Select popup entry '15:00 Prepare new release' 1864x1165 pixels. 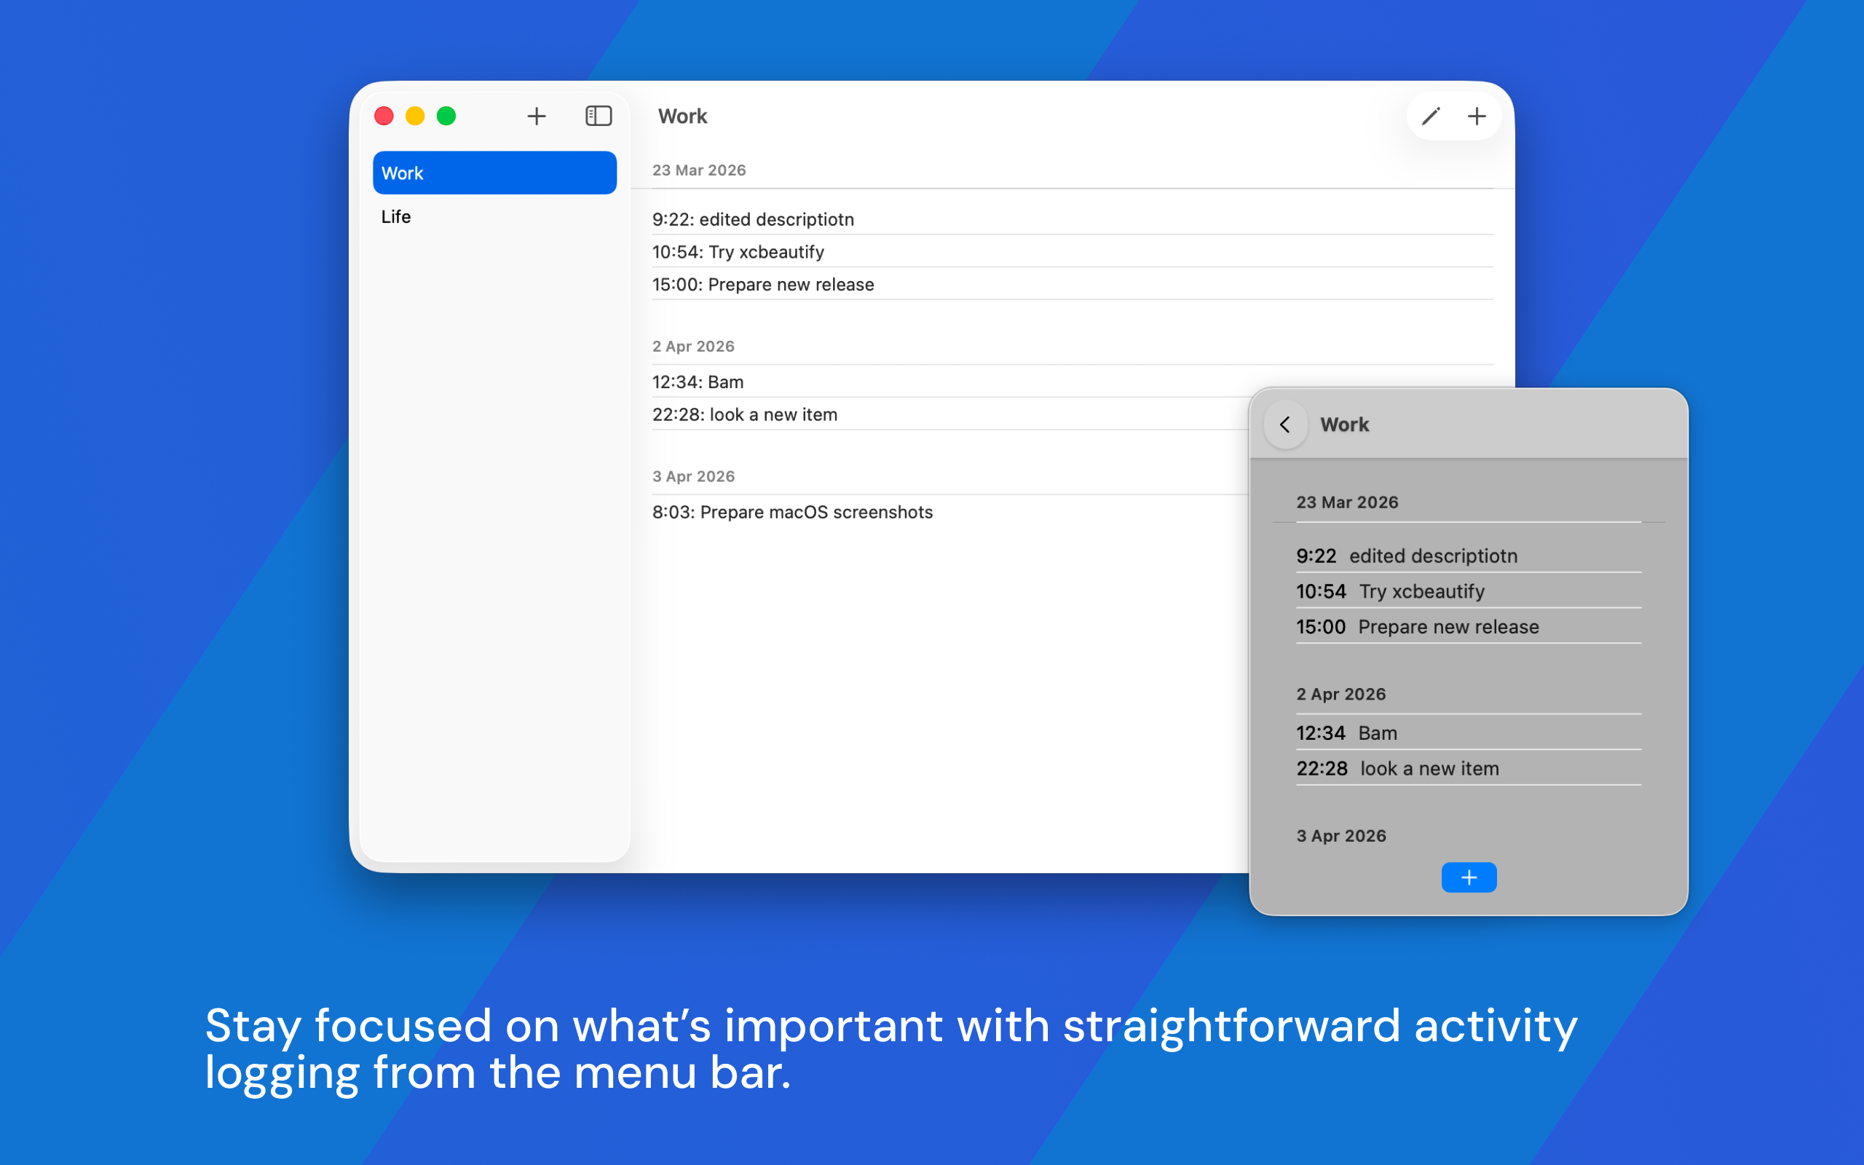point(1469,626)
